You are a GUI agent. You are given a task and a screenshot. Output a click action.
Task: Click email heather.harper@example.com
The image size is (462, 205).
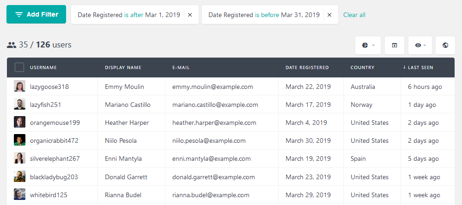point(214,123)
